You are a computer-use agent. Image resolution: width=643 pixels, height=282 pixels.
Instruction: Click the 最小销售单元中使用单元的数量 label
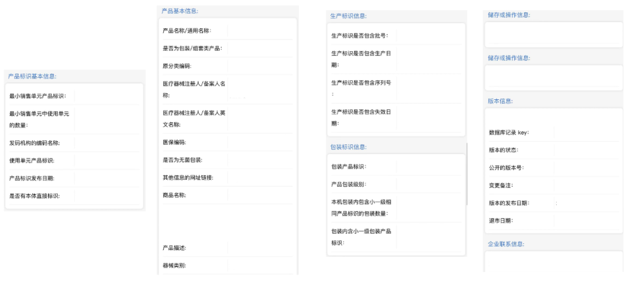tap(39, 119)
